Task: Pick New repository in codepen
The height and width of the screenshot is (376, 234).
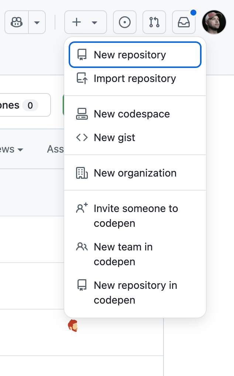Action: pos(135,293)
